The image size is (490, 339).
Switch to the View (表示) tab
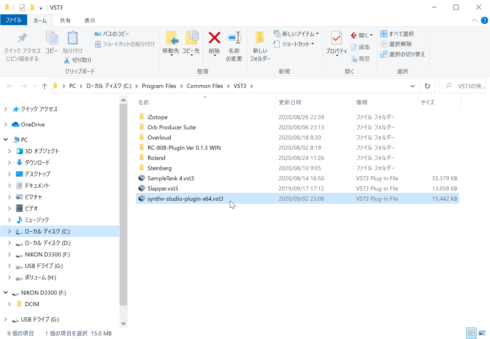[x=90, y=20]
